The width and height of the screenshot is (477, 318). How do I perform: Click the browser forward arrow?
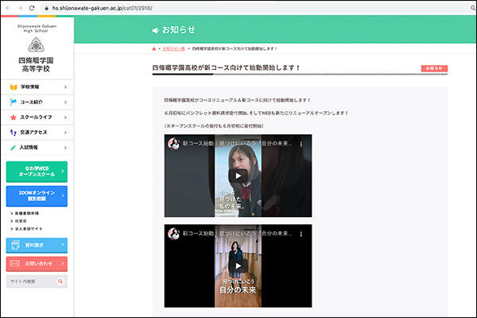20,8
